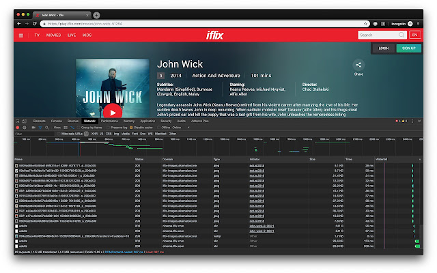This screenshot has height=273, width=437.
Task: Open a new browser tab
Action: click(x=96, y=15)
